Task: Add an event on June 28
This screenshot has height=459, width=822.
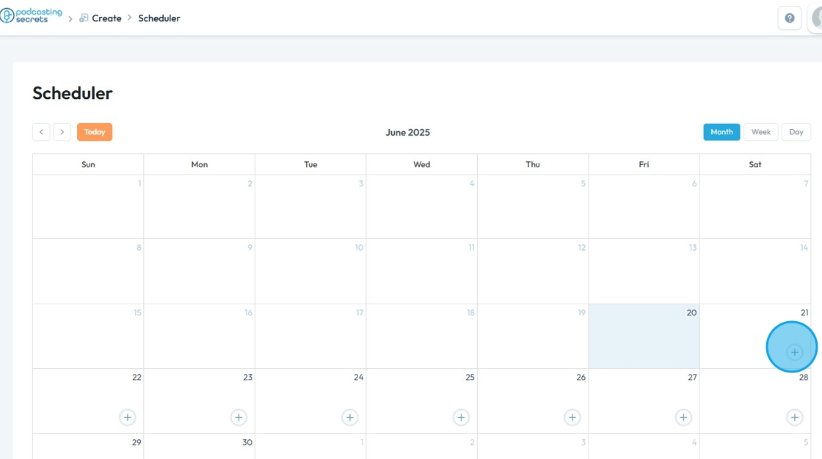Action: click(794, 418)
